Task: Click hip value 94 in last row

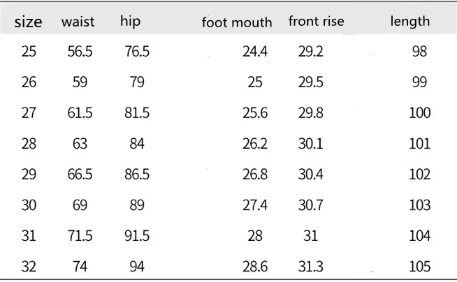Action: point(137,267)
